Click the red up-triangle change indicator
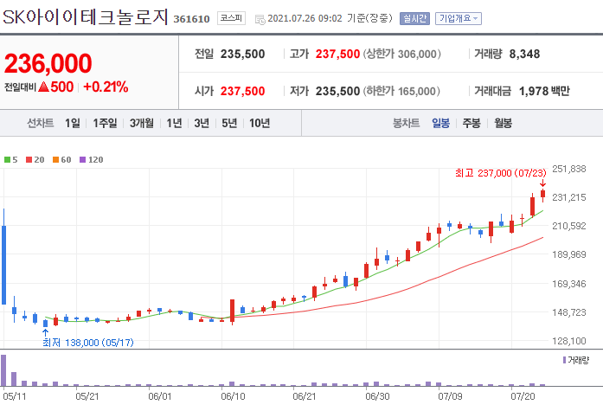The height and width of the screenshot is (411, 603). click(44, 87)
